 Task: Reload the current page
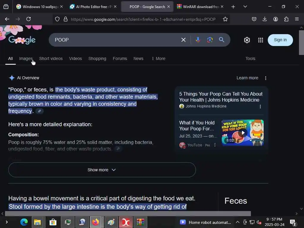coord(28,19)
